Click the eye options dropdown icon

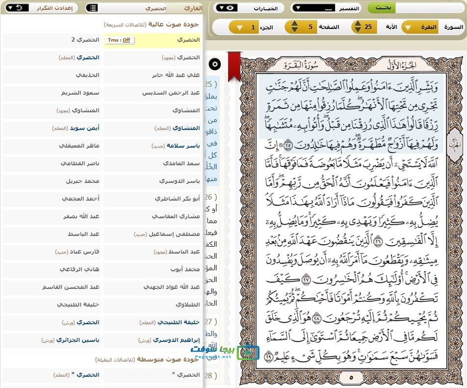tap(227, 8)
